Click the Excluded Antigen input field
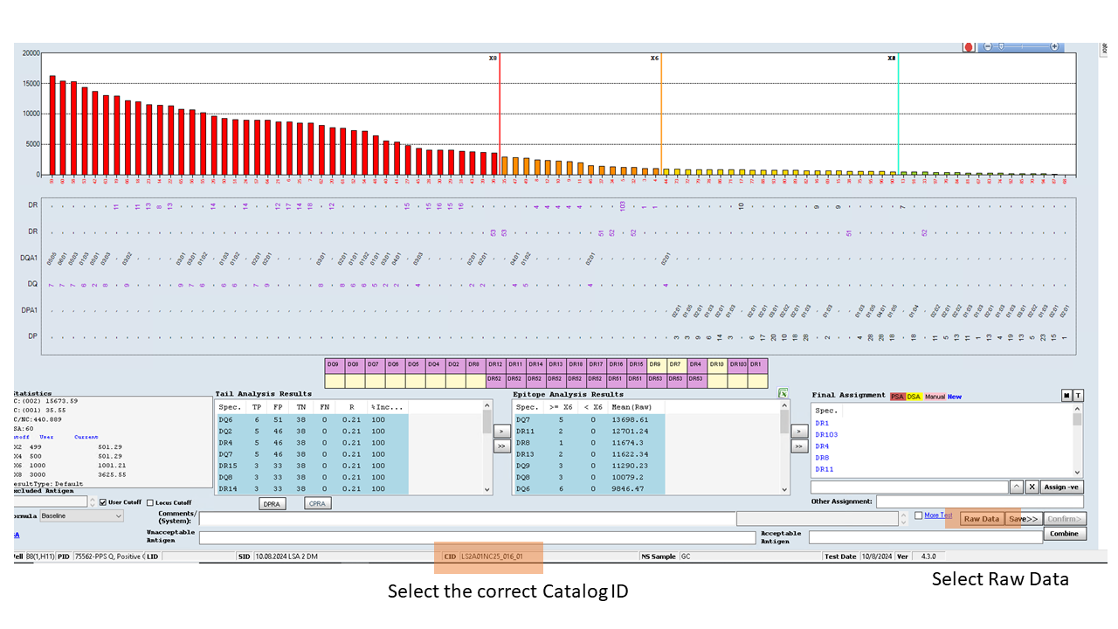Image resolution: width=1118 pixels, height=629 pixels. (x=51, y=501)
